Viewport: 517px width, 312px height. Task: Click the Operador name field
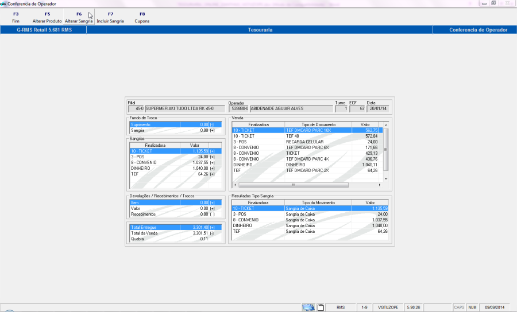click(291, 108)
